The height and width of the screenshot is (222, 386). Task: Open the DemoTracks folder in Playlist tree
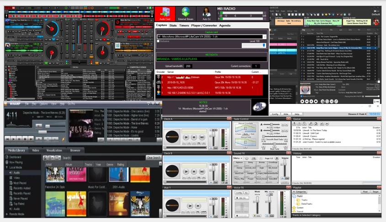(x=304, y=204)
